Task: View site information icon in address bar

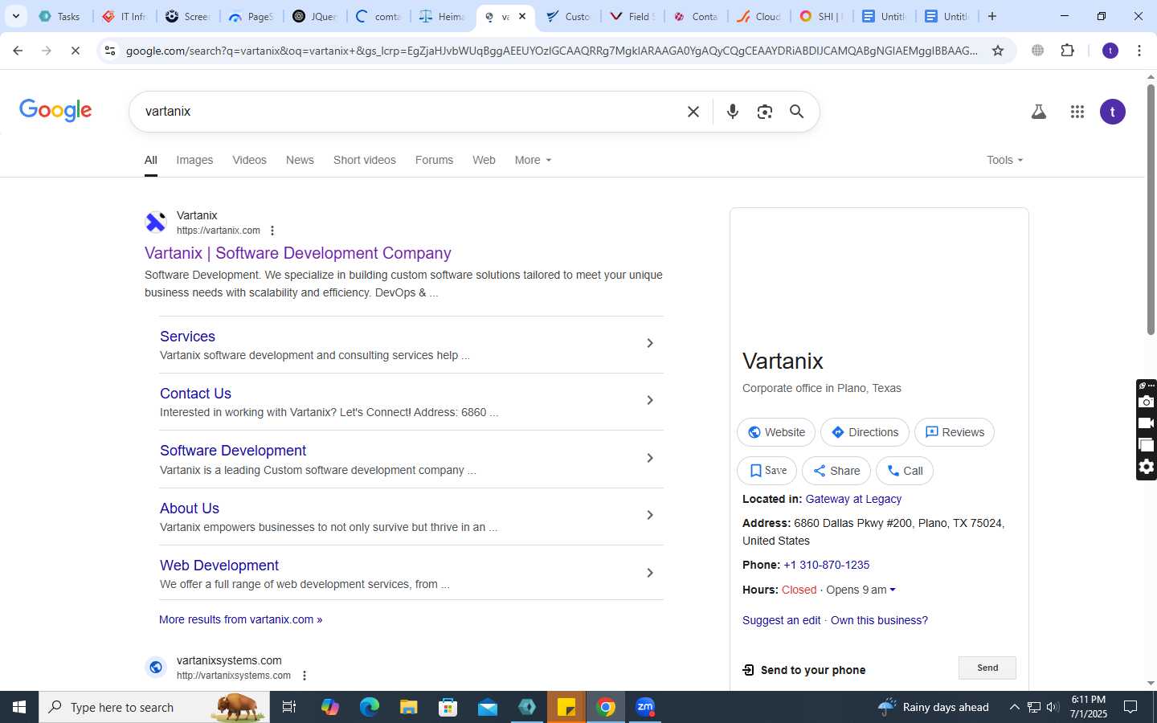Action: [110, 51]
